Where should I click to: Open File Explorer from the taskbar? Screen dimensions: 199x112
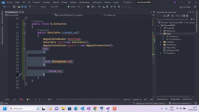(x=63, y=109)
